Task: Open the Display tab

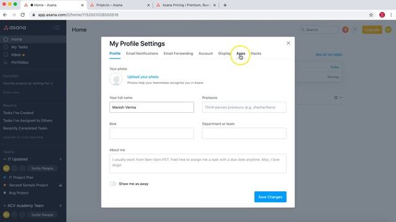Action: pyautogui.click(x=224, y=54)
